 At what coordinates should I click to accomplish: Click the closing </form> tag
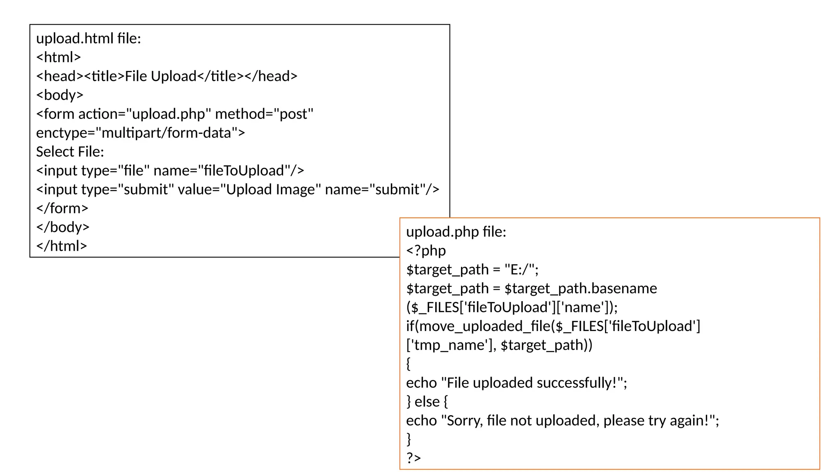pos(62,208)
